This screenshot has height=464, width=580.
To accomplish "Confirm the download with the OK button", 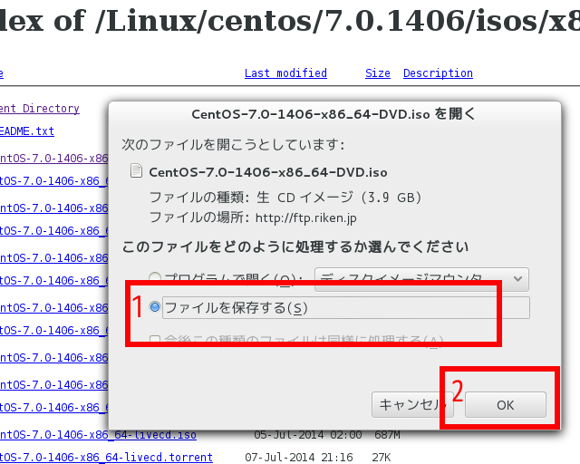I will pyautogui.click(x=505, y=405).
